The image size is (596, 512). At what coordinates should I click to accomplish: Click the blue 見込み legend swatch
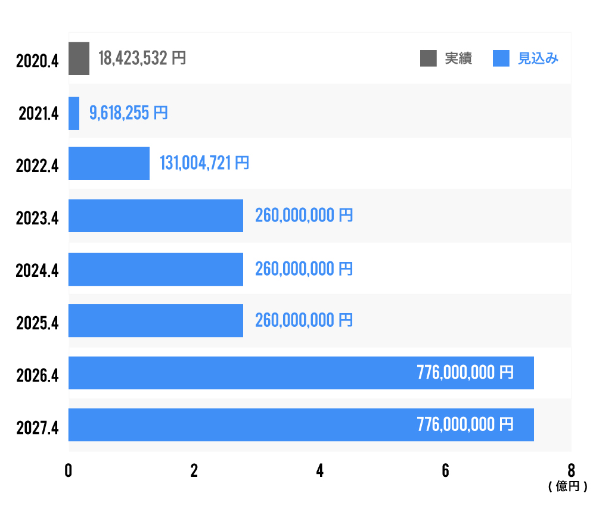[502, 58]
